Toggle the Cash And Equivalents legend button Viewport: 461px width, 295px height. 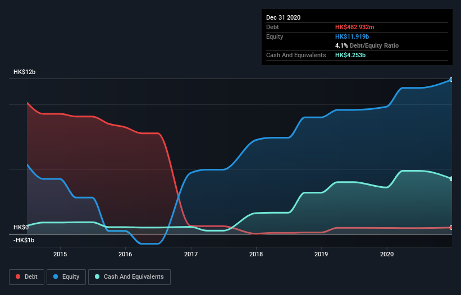pos(129,277)
